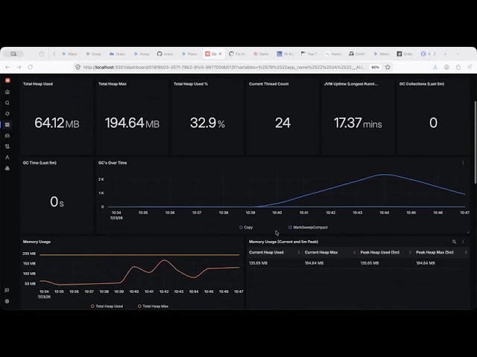Click the shield icon in the address bar
The height and width of the screenshot is (357, 477).
[x=78, y=67]
